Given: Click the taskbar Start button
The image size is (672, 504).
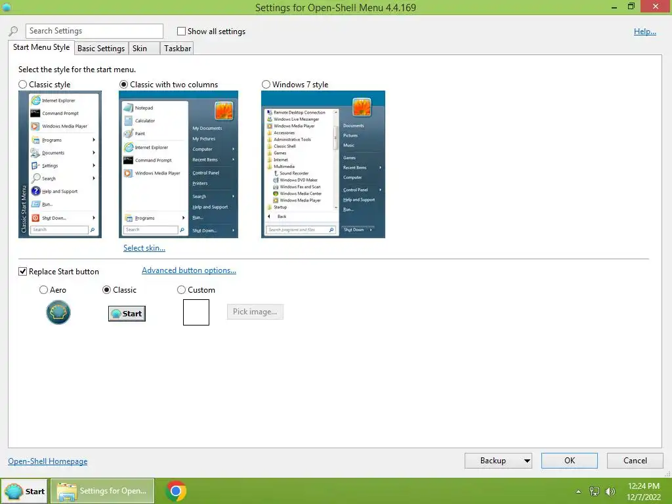Looking at the screenshot, I should click(24, 491).
